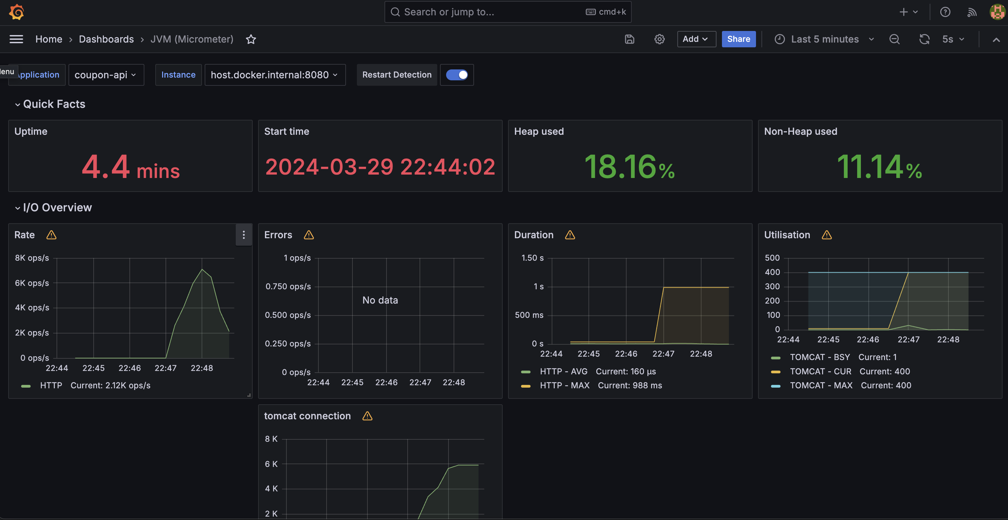This screenshot has height=520, width=1008.
Task: Click the zoom out time range icon
Action: pos(894,39)
